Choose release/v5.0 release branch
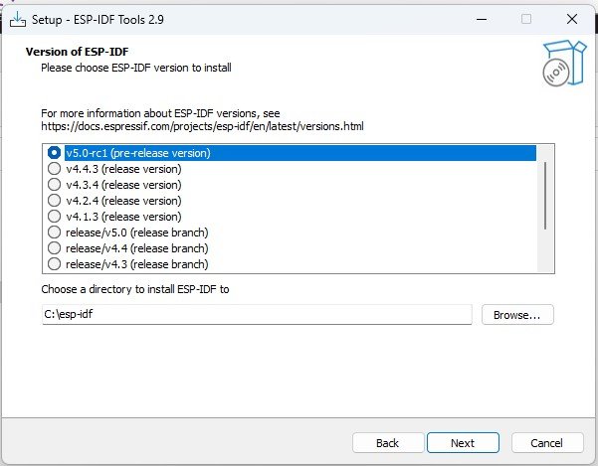The width and height of the screenshot is (598, 466). tap(54, 233)
